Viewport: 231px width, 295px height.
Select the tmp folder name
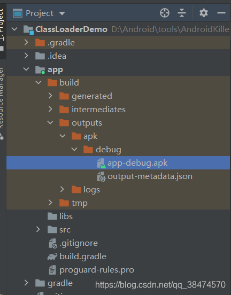(x=80, y=203)
